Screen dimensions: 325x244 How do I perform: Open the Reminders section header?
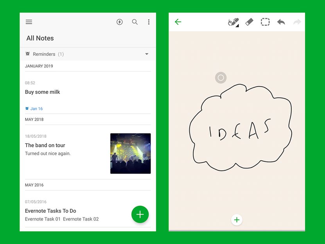point(44,54)
